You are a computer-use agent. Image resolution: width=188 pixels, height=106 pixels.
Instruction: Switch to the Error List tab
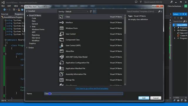tap(5, 14)
